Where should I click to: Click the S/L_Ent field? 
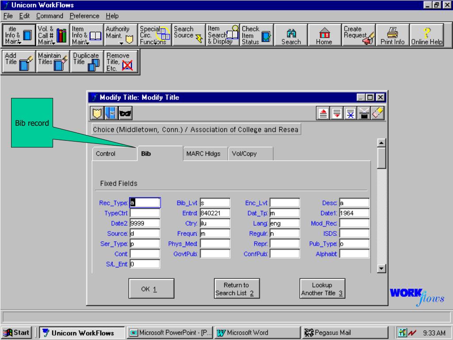145,264
